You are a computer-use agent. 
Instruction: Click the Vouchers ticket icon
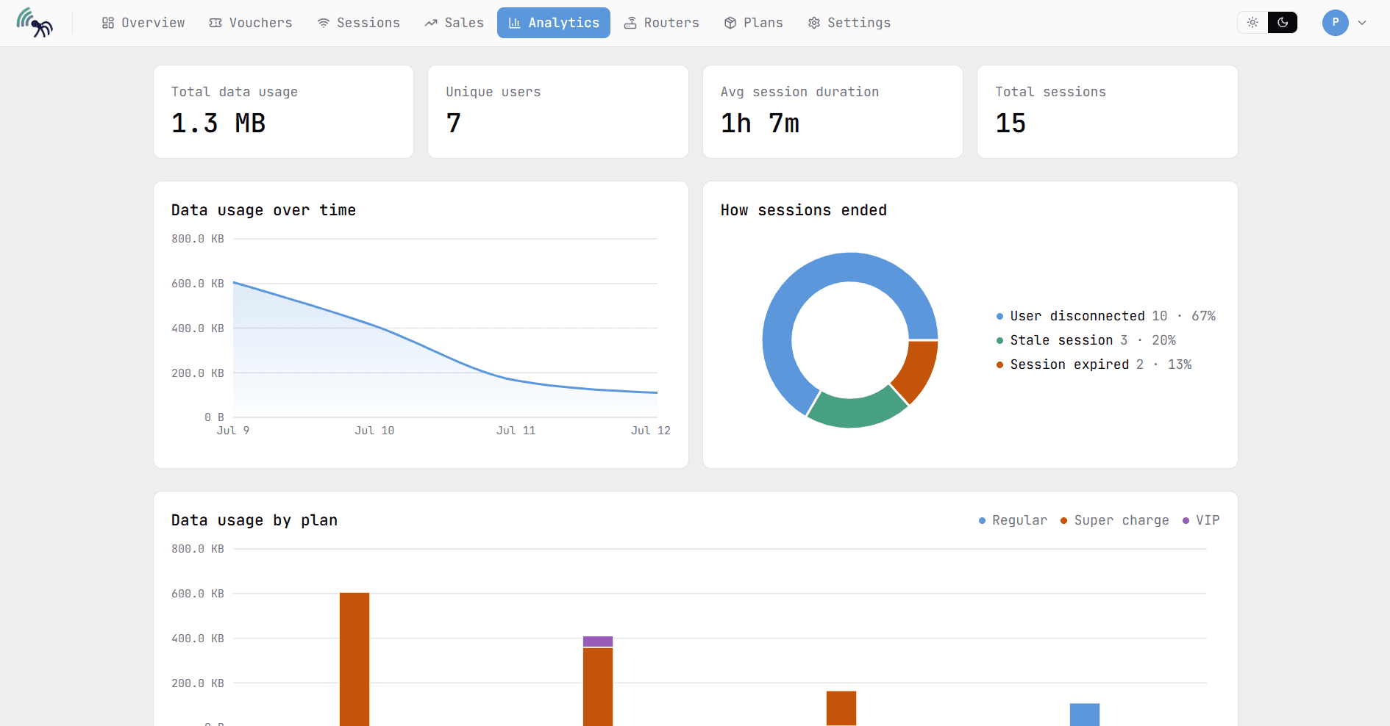[215, 23]
